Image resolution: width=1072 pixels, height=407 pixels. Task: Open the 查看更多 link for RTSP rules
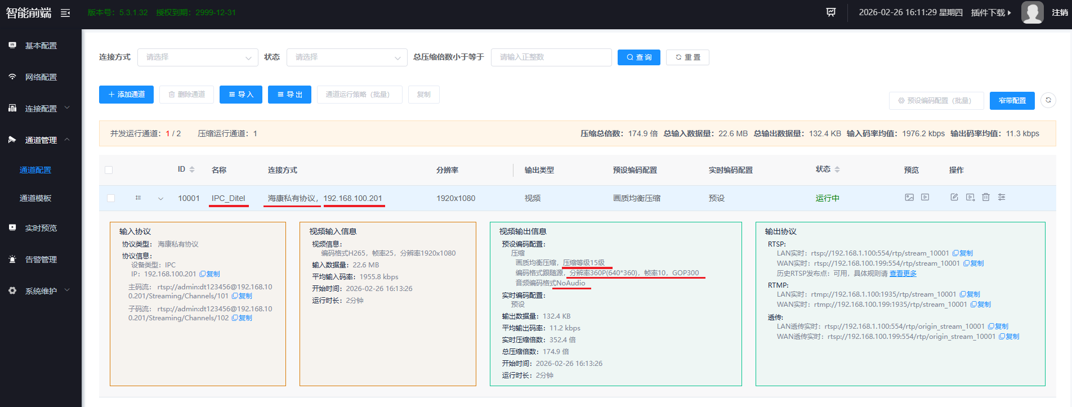point(903,274)
